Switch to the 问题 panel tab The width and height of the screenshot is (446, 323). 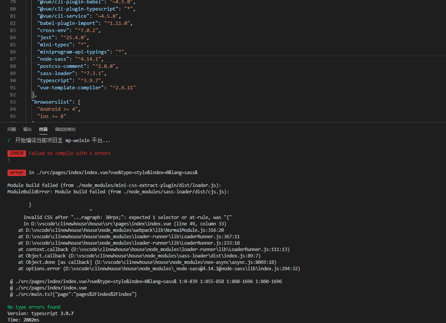[x=12, y=129]
